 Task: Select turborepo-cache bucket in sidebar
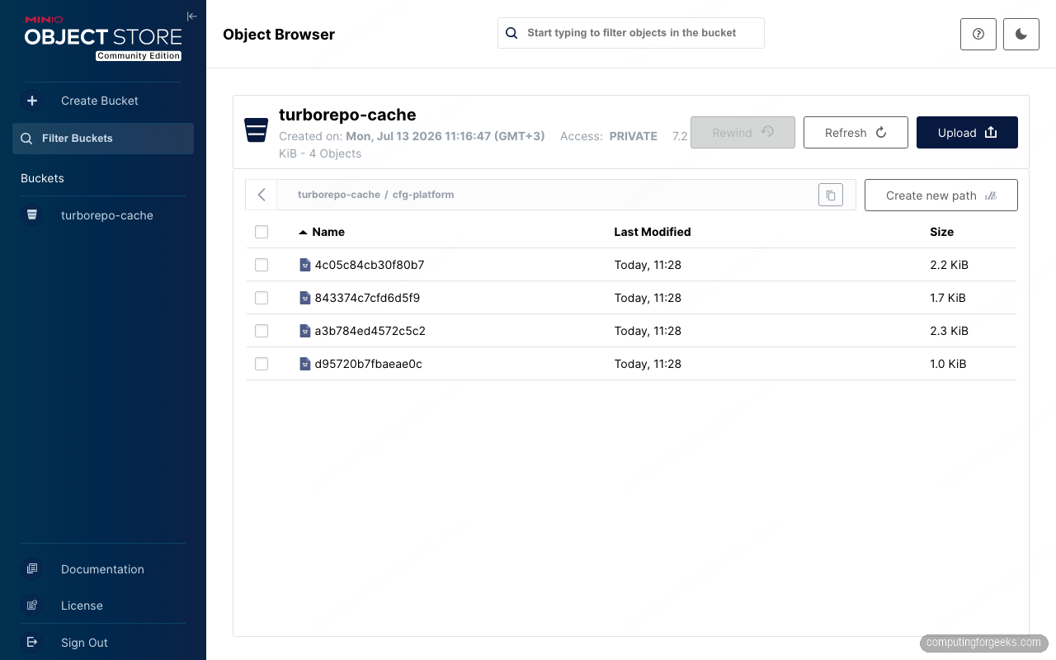click(107, 215)
